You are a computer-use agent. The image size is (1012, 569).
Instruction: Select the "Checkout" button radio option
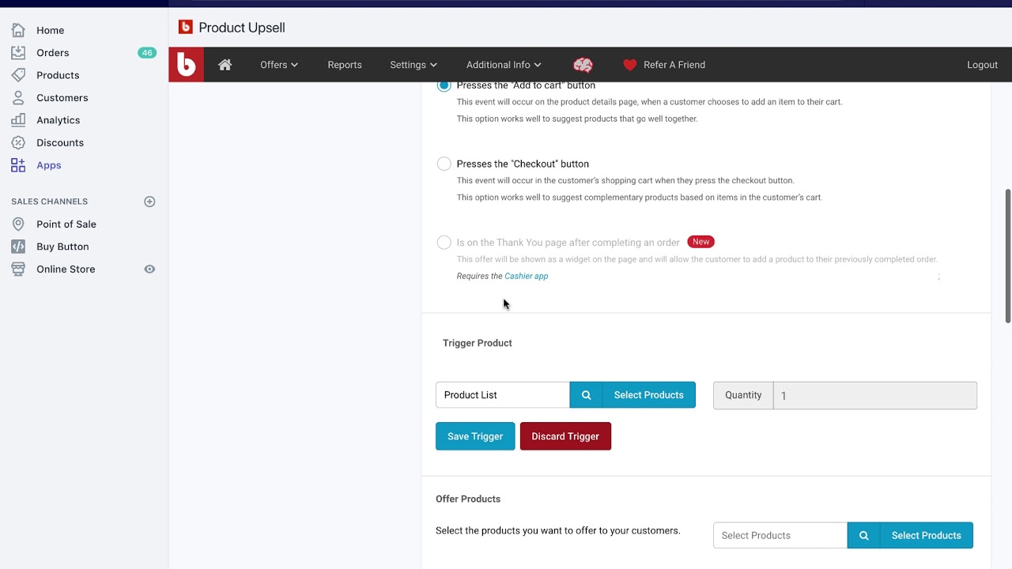(x=444, y=164)
